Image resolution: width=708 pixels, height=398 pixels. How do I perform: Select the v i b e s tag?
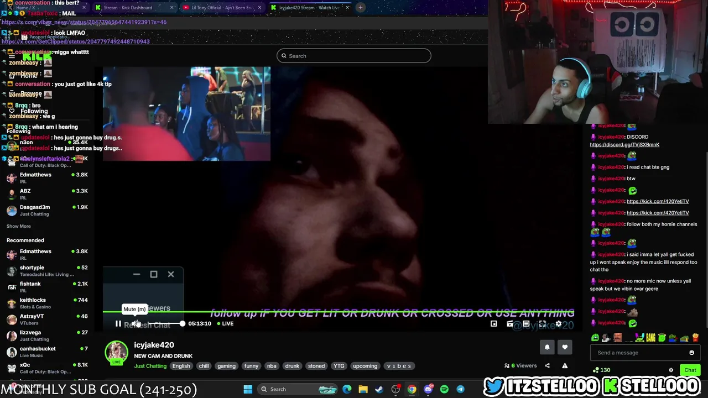(399, 366)
